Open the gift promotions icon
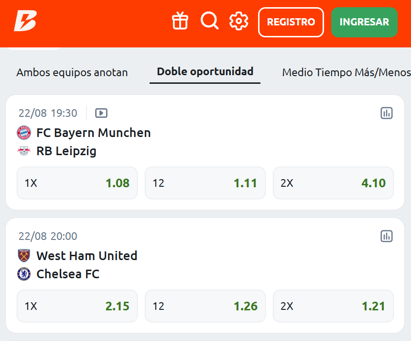The height and width of the screenshot is (341, 411). pyautogui.click(x=180, y=21)
